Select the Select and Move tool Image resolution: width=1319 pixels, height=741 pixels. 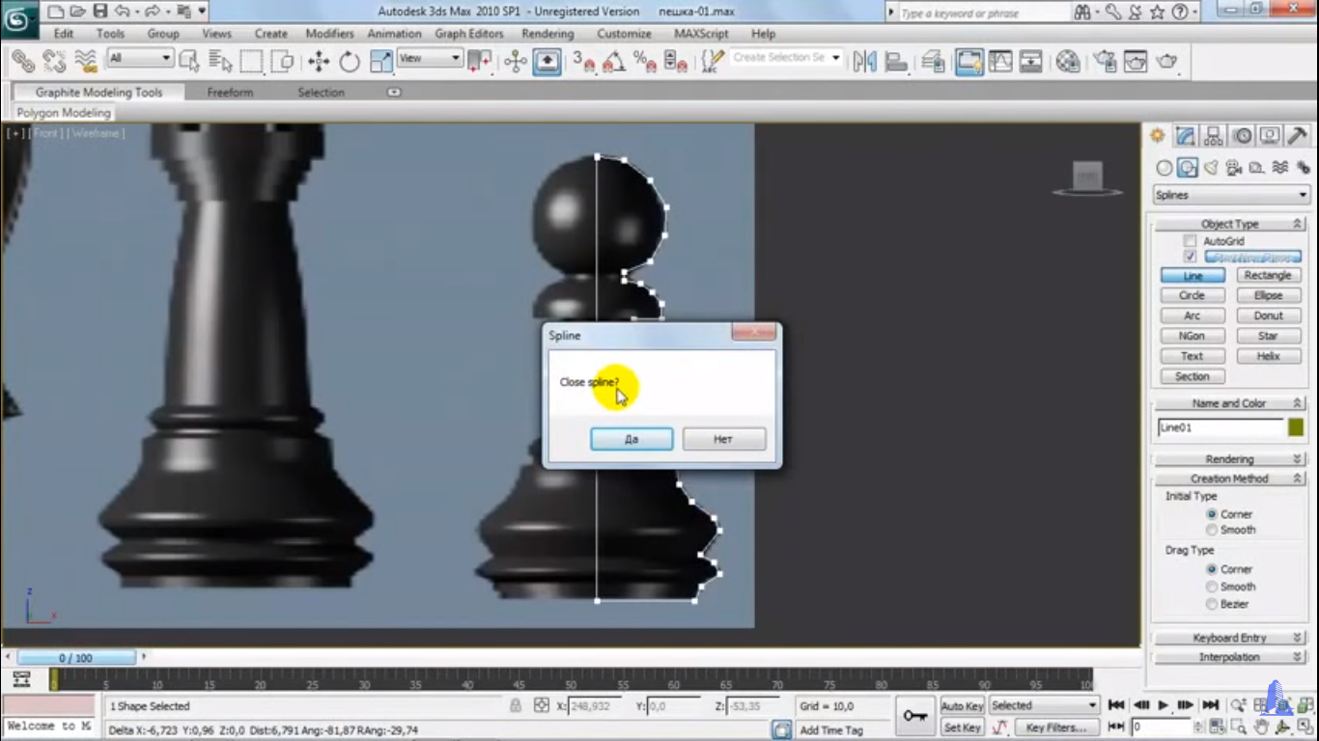[319, 62]
